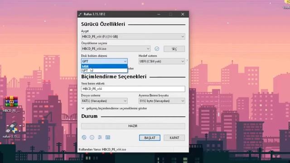
Task: Click the ISO checksum checkmark icon
Action: click(157, 48)
